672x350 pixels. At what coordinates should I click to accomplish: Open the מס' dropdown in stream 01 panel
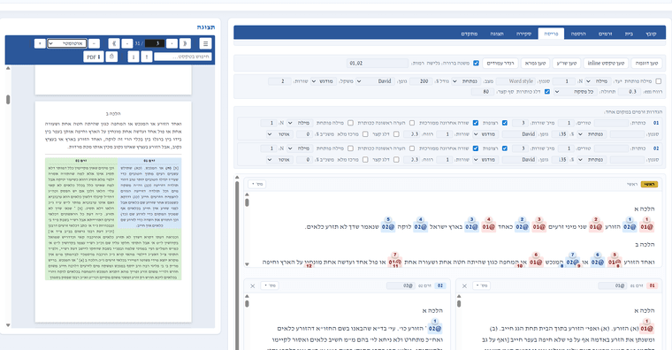point(482,285)
